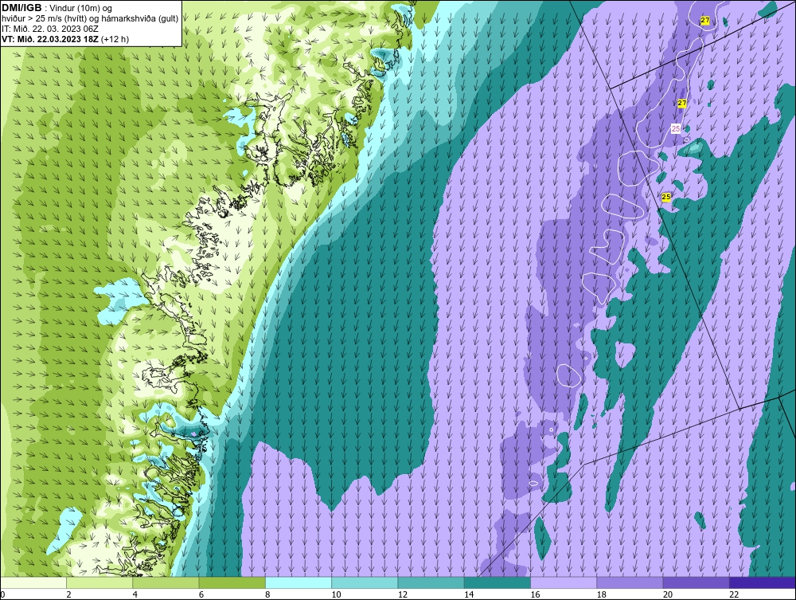
Task: Click the legend value '14'
Action: (469, 595)
